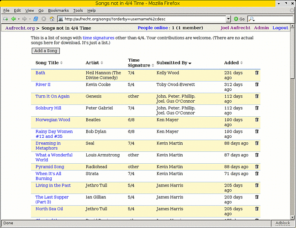Click the trash icon for Pyramid Song
Viewport: 296px width, 228px height.
tap(257, 167)
